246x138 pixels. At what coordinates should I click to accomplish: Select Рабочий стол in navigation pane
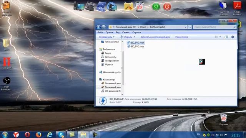(110, 42)
